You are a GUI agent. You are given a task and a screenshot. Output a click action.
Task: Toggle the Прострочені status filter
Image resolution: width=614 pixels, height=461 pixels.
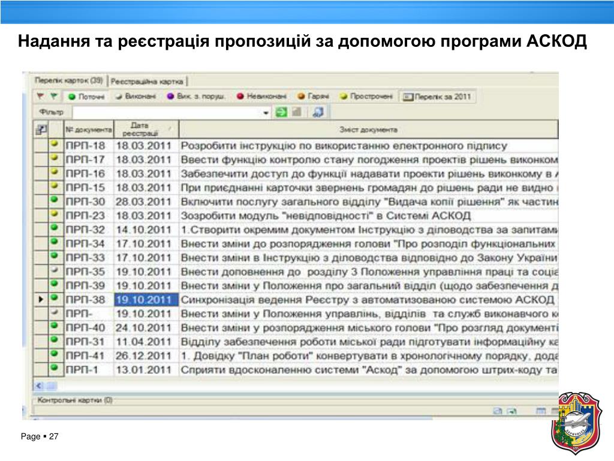pyautogui.click(x=366, y=97)
